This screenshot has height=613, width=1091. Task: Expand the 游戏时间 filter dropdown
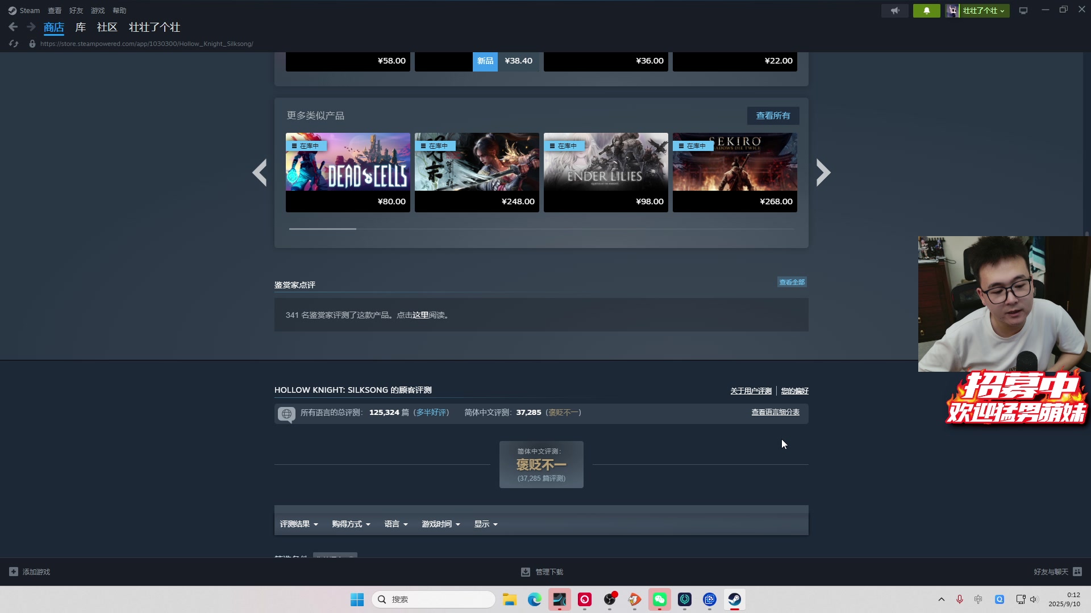coord(441,524)
